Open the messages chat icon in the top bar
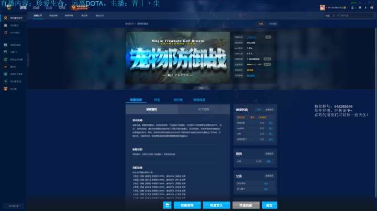This screenshot has width=377, height=211. (360, 8)
